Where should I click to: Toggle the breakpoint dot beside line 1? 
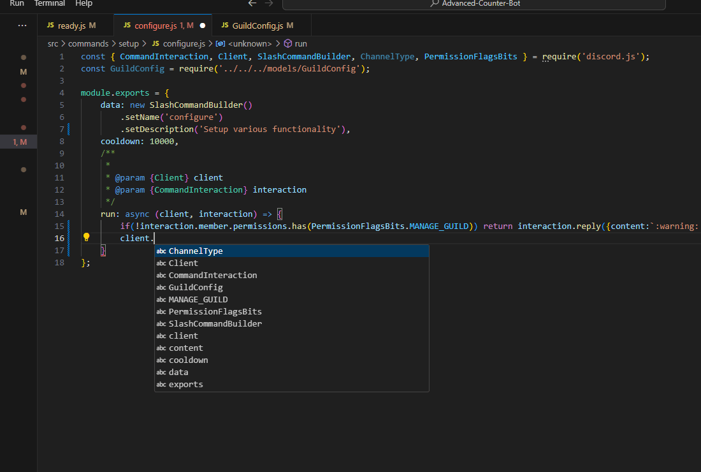pyautogui.click(x=24, y=57)
